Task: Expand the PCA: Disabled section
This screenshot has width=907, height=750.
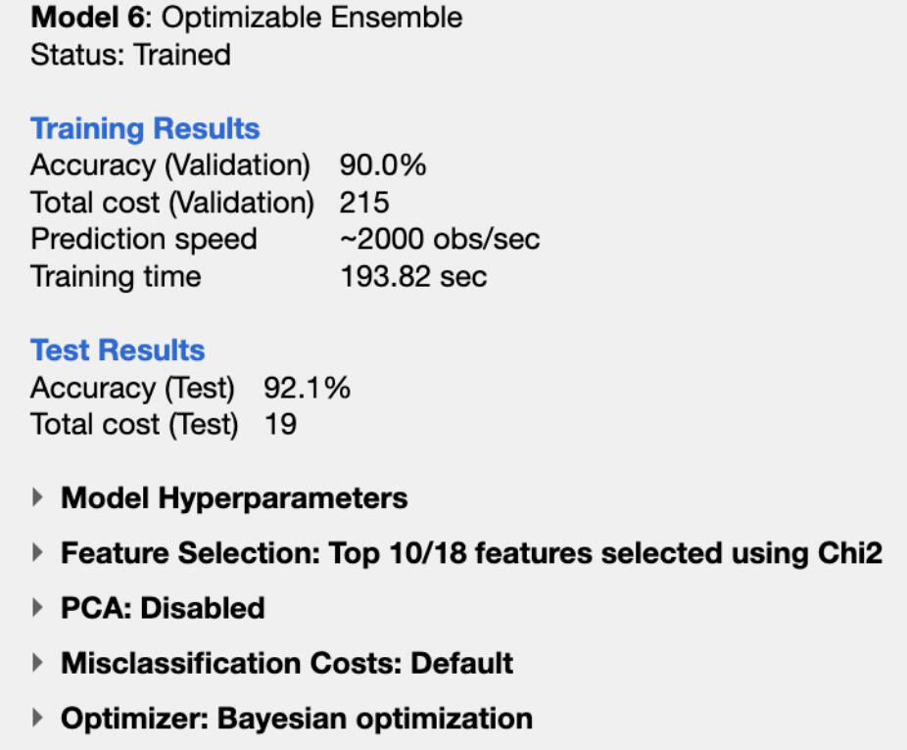Action: point(38,608)
